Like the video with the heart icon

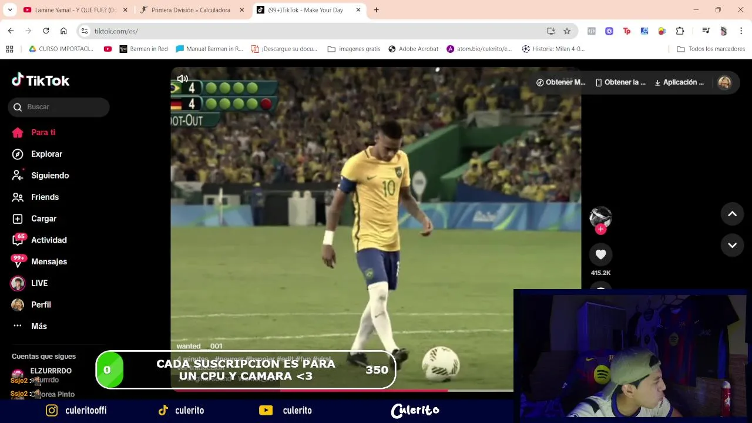click(x=600, y=254)
